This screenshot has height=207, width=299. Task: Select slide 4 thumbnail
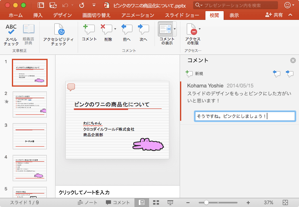pyautogui.click(x=30, y=168)
